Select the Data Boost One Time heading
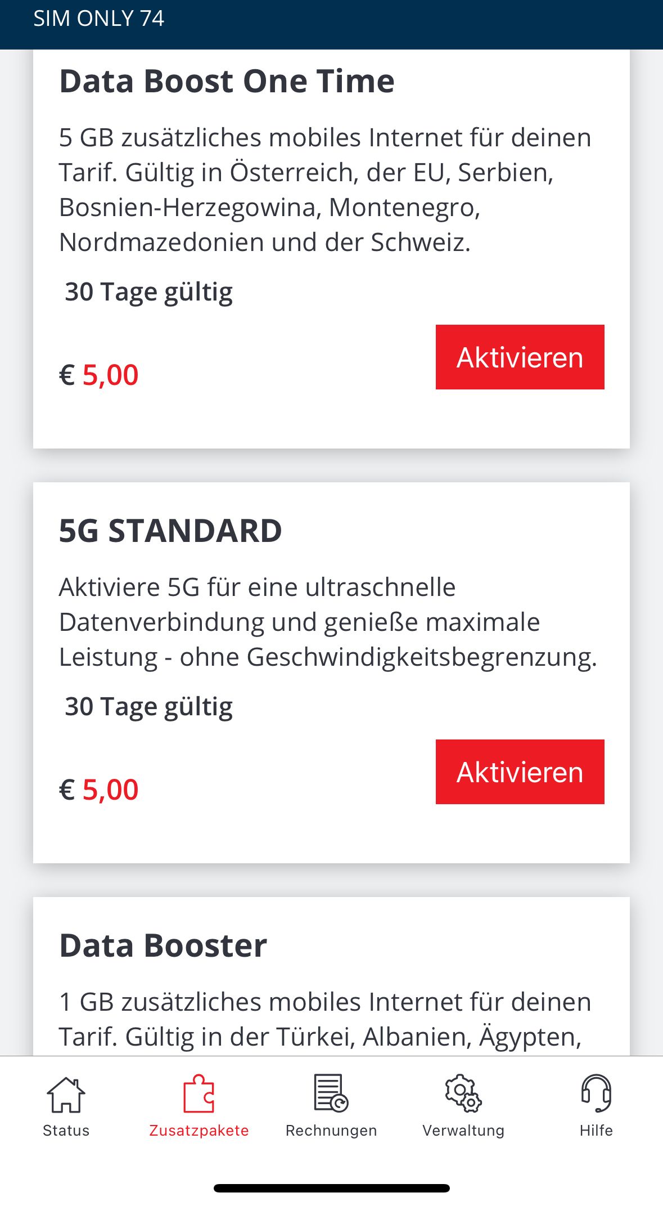Image resolution: width=663 pixels, height=1206 pixels. [227, 81]
